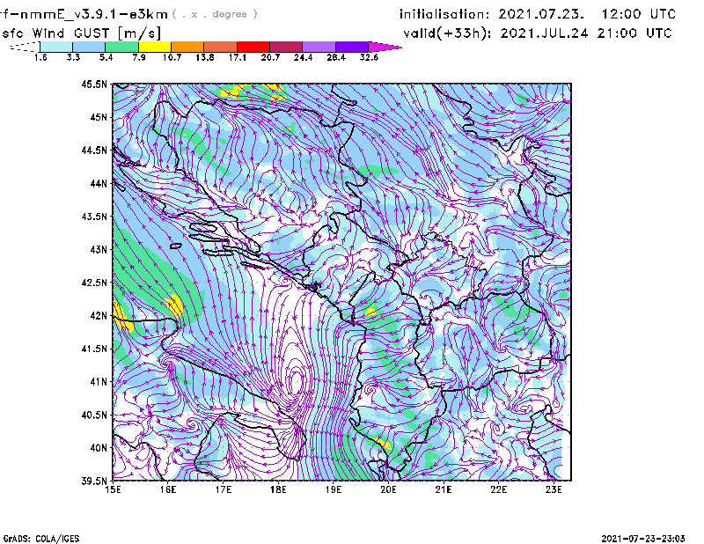
Task: Click the 'GrADS: COLA/IGES' footer text
Action: click(41, 539)
